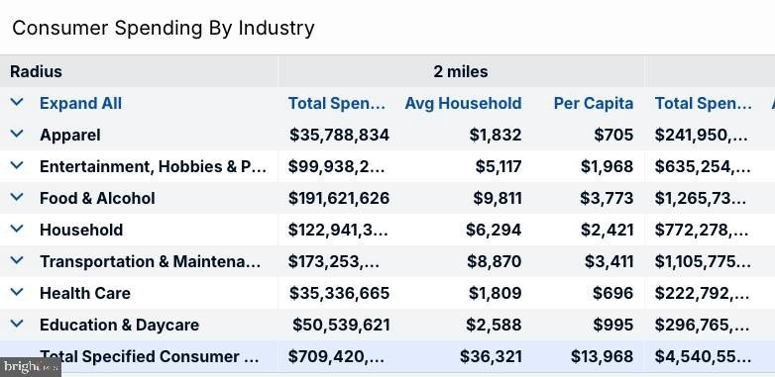Expand the Food & Alcohol chevron
This screenshot has width=775, height=377.
click(x=17, y=197)
